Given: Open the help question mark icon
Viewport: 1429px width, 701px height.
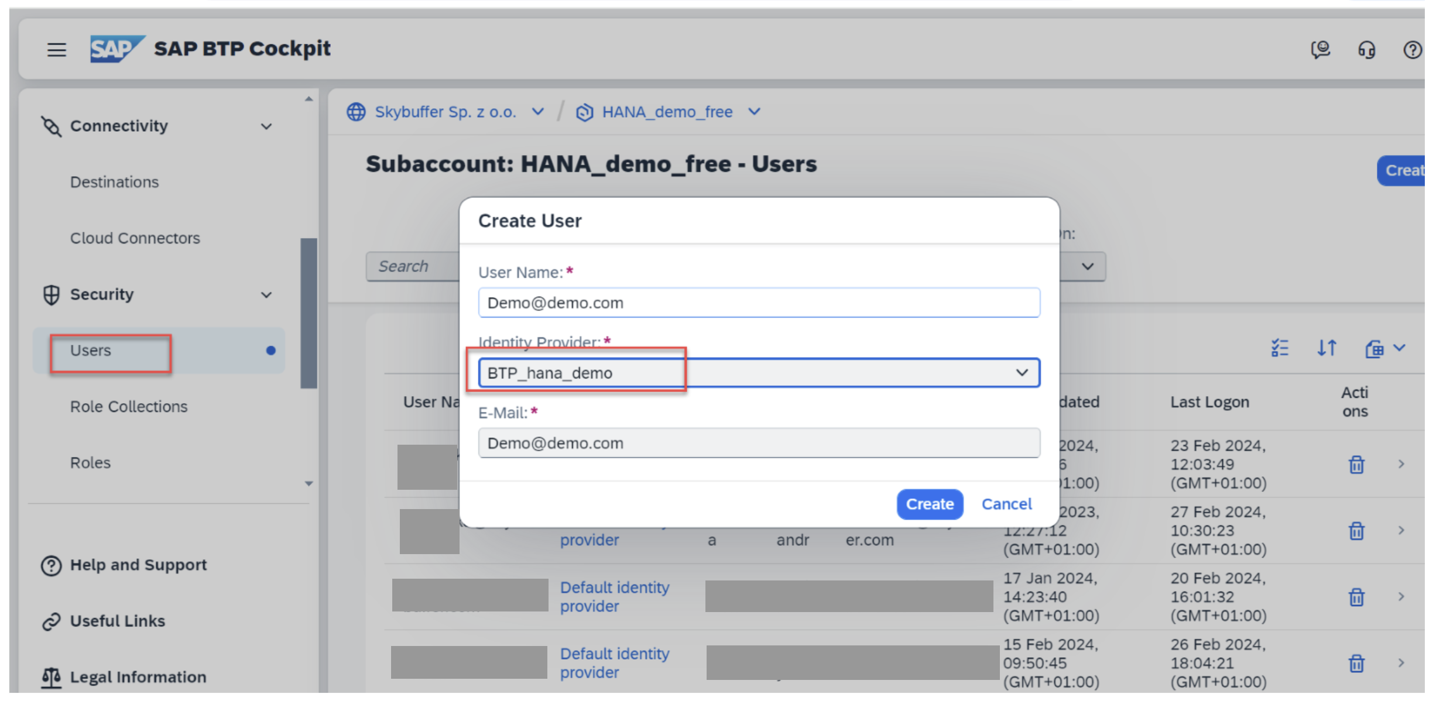Looking at the screenshot, I should tap(1413, 50).
